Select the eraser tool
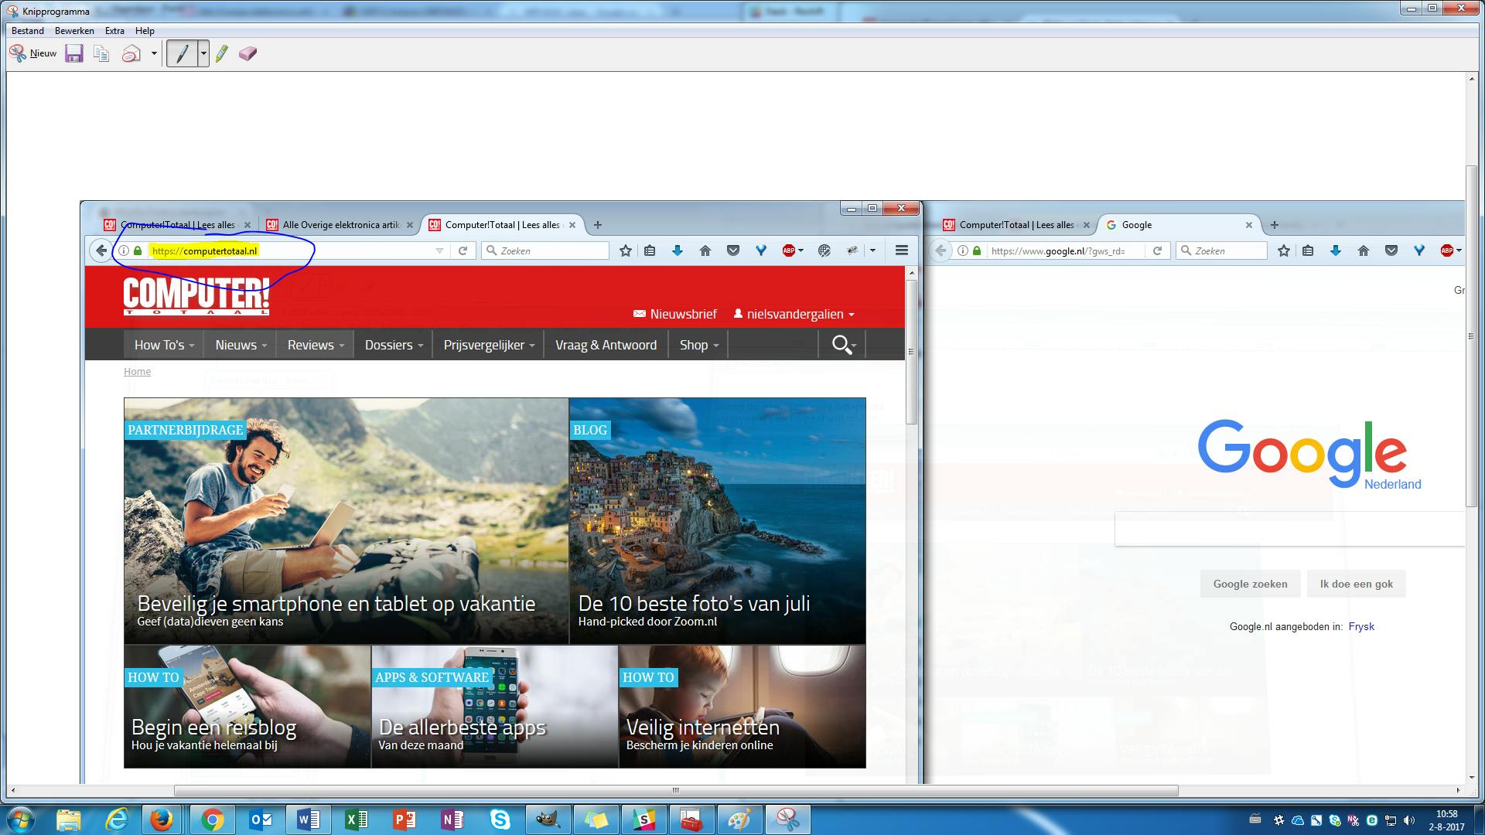 (247, 53)
